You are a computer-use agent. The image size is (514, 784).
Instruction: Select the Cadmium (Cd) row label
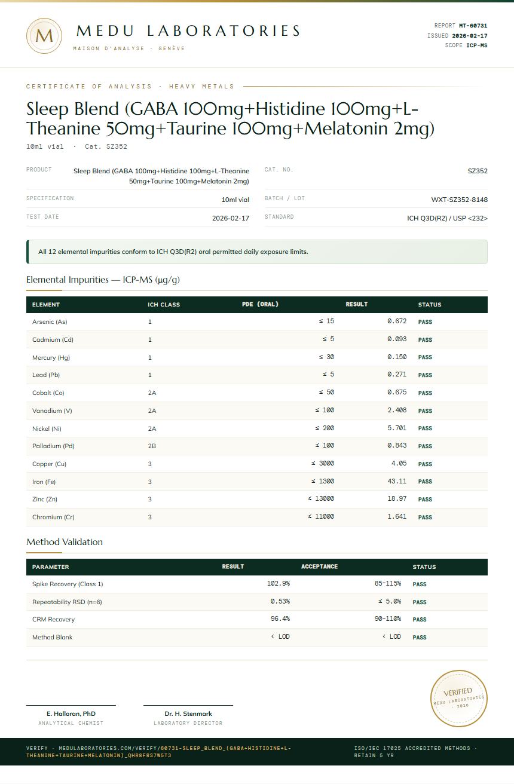point(53,340)
